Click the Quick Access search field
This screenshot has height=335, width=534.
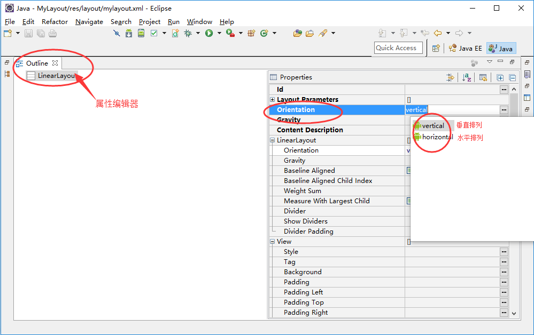(398, 48)
